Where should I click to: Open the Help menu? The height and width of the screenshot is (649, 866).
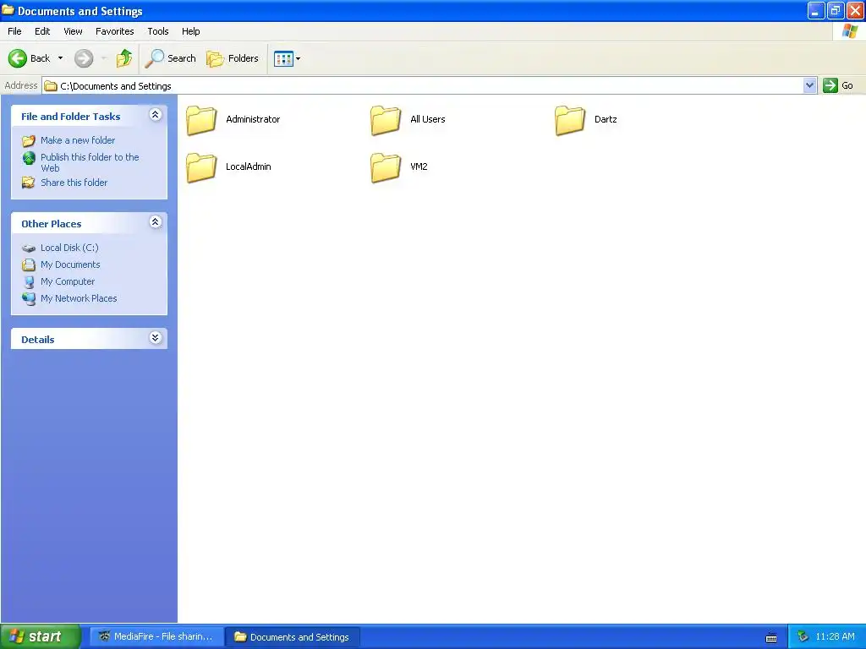tap(190, 31)
